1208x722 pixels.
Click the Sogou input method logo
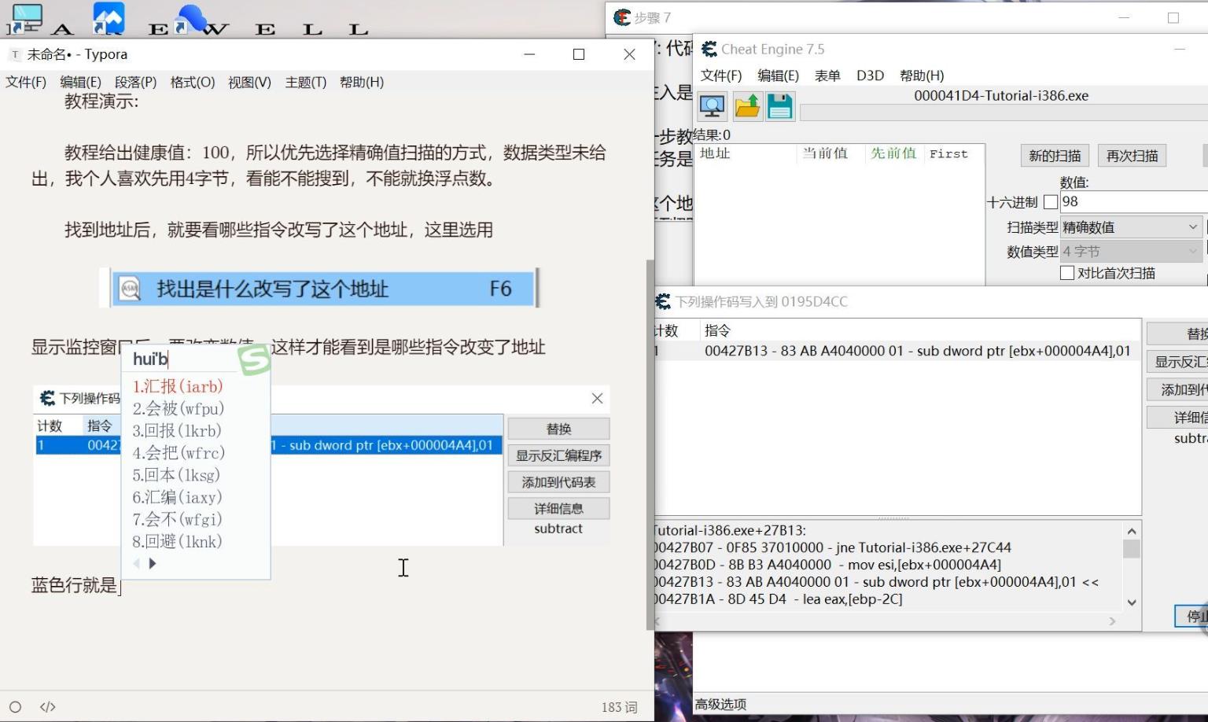[254, 359]
